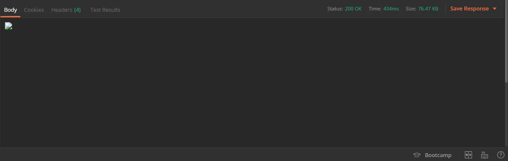
Task: Click the broken image placeholder icon
Action: (x=8, y=26)
